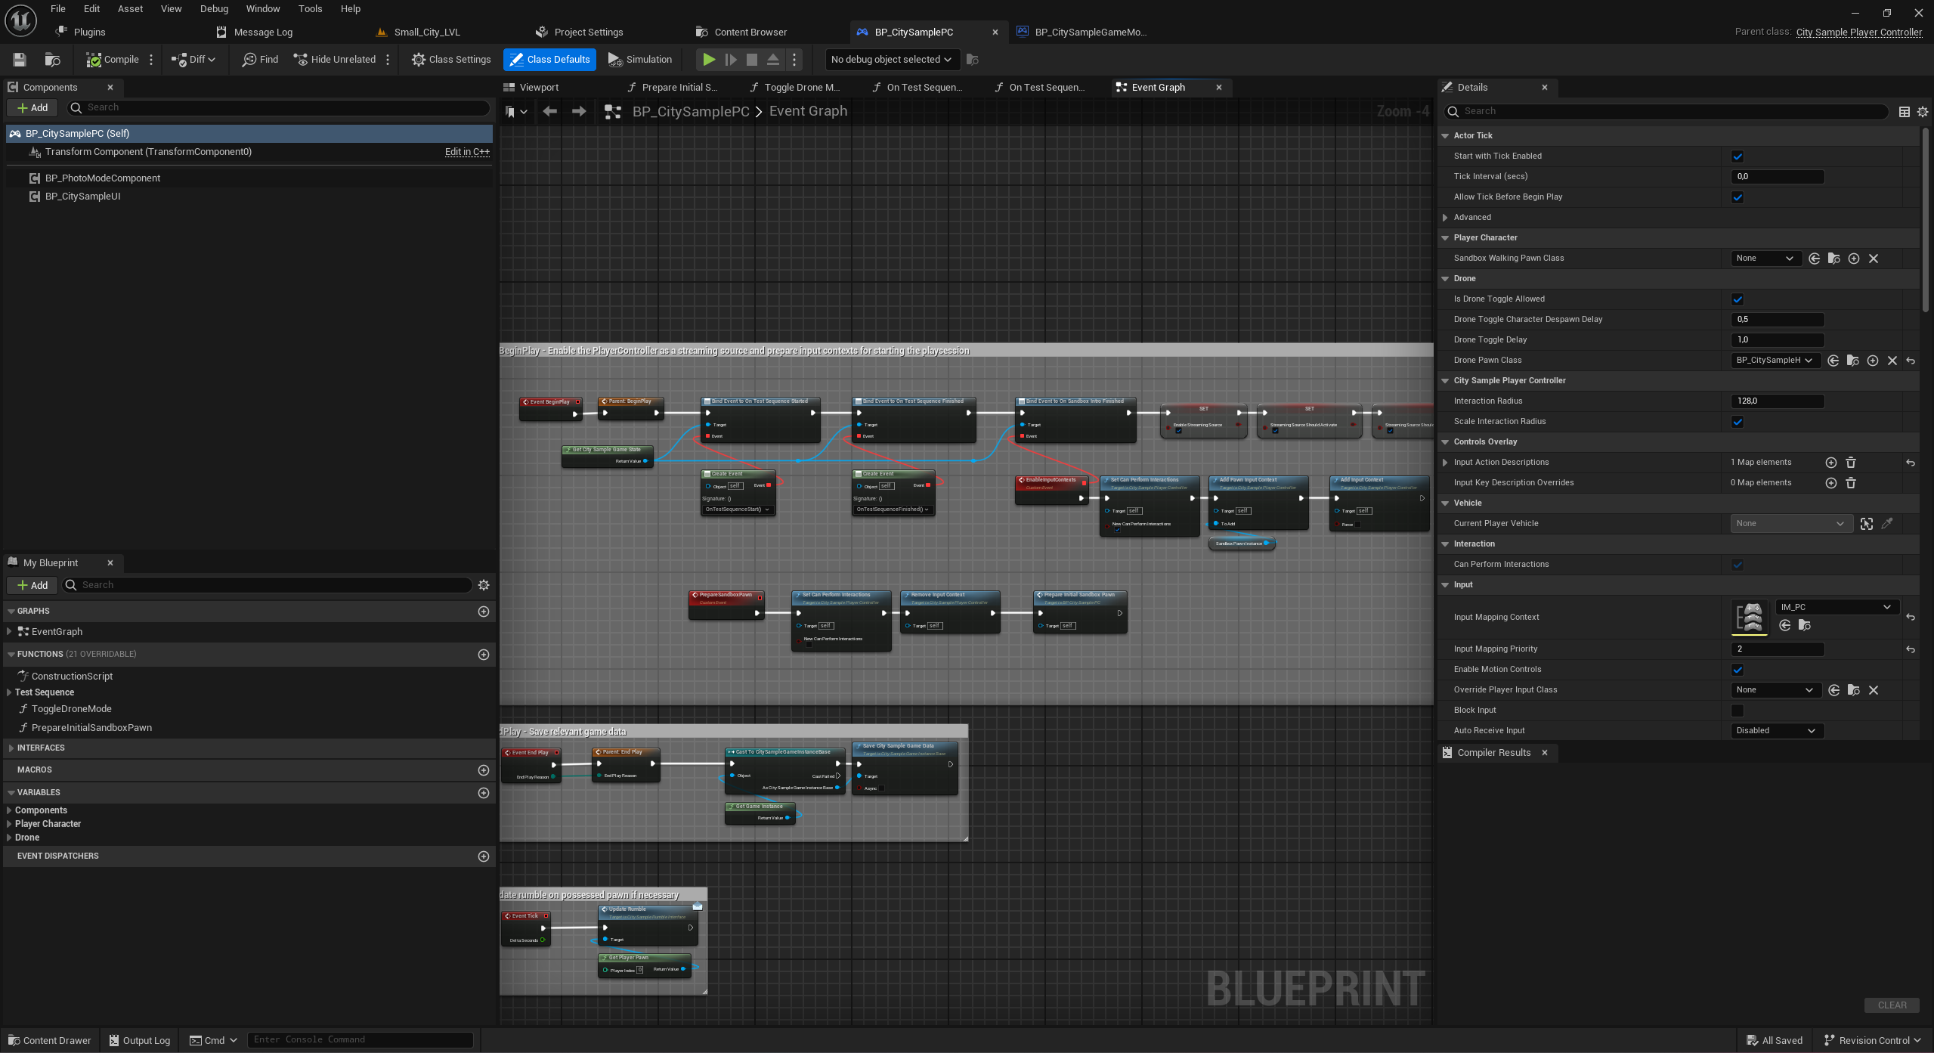This screenshot has height=1053, width=1934.
Task: Toggle Is Drone Toggle Allowed
Action: click(1738, 299)
